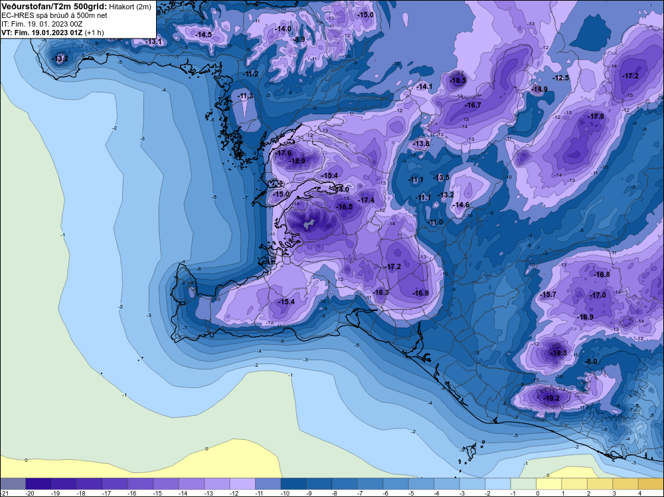
Task: Pick the pale yellow legend swatch labeled 0
Action: click(549, 484)
